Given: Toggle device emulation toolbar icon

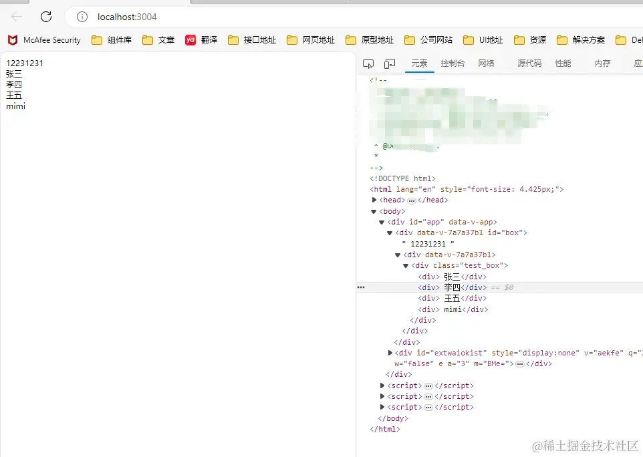Looking at the screenshot, I should pos(390,63).
